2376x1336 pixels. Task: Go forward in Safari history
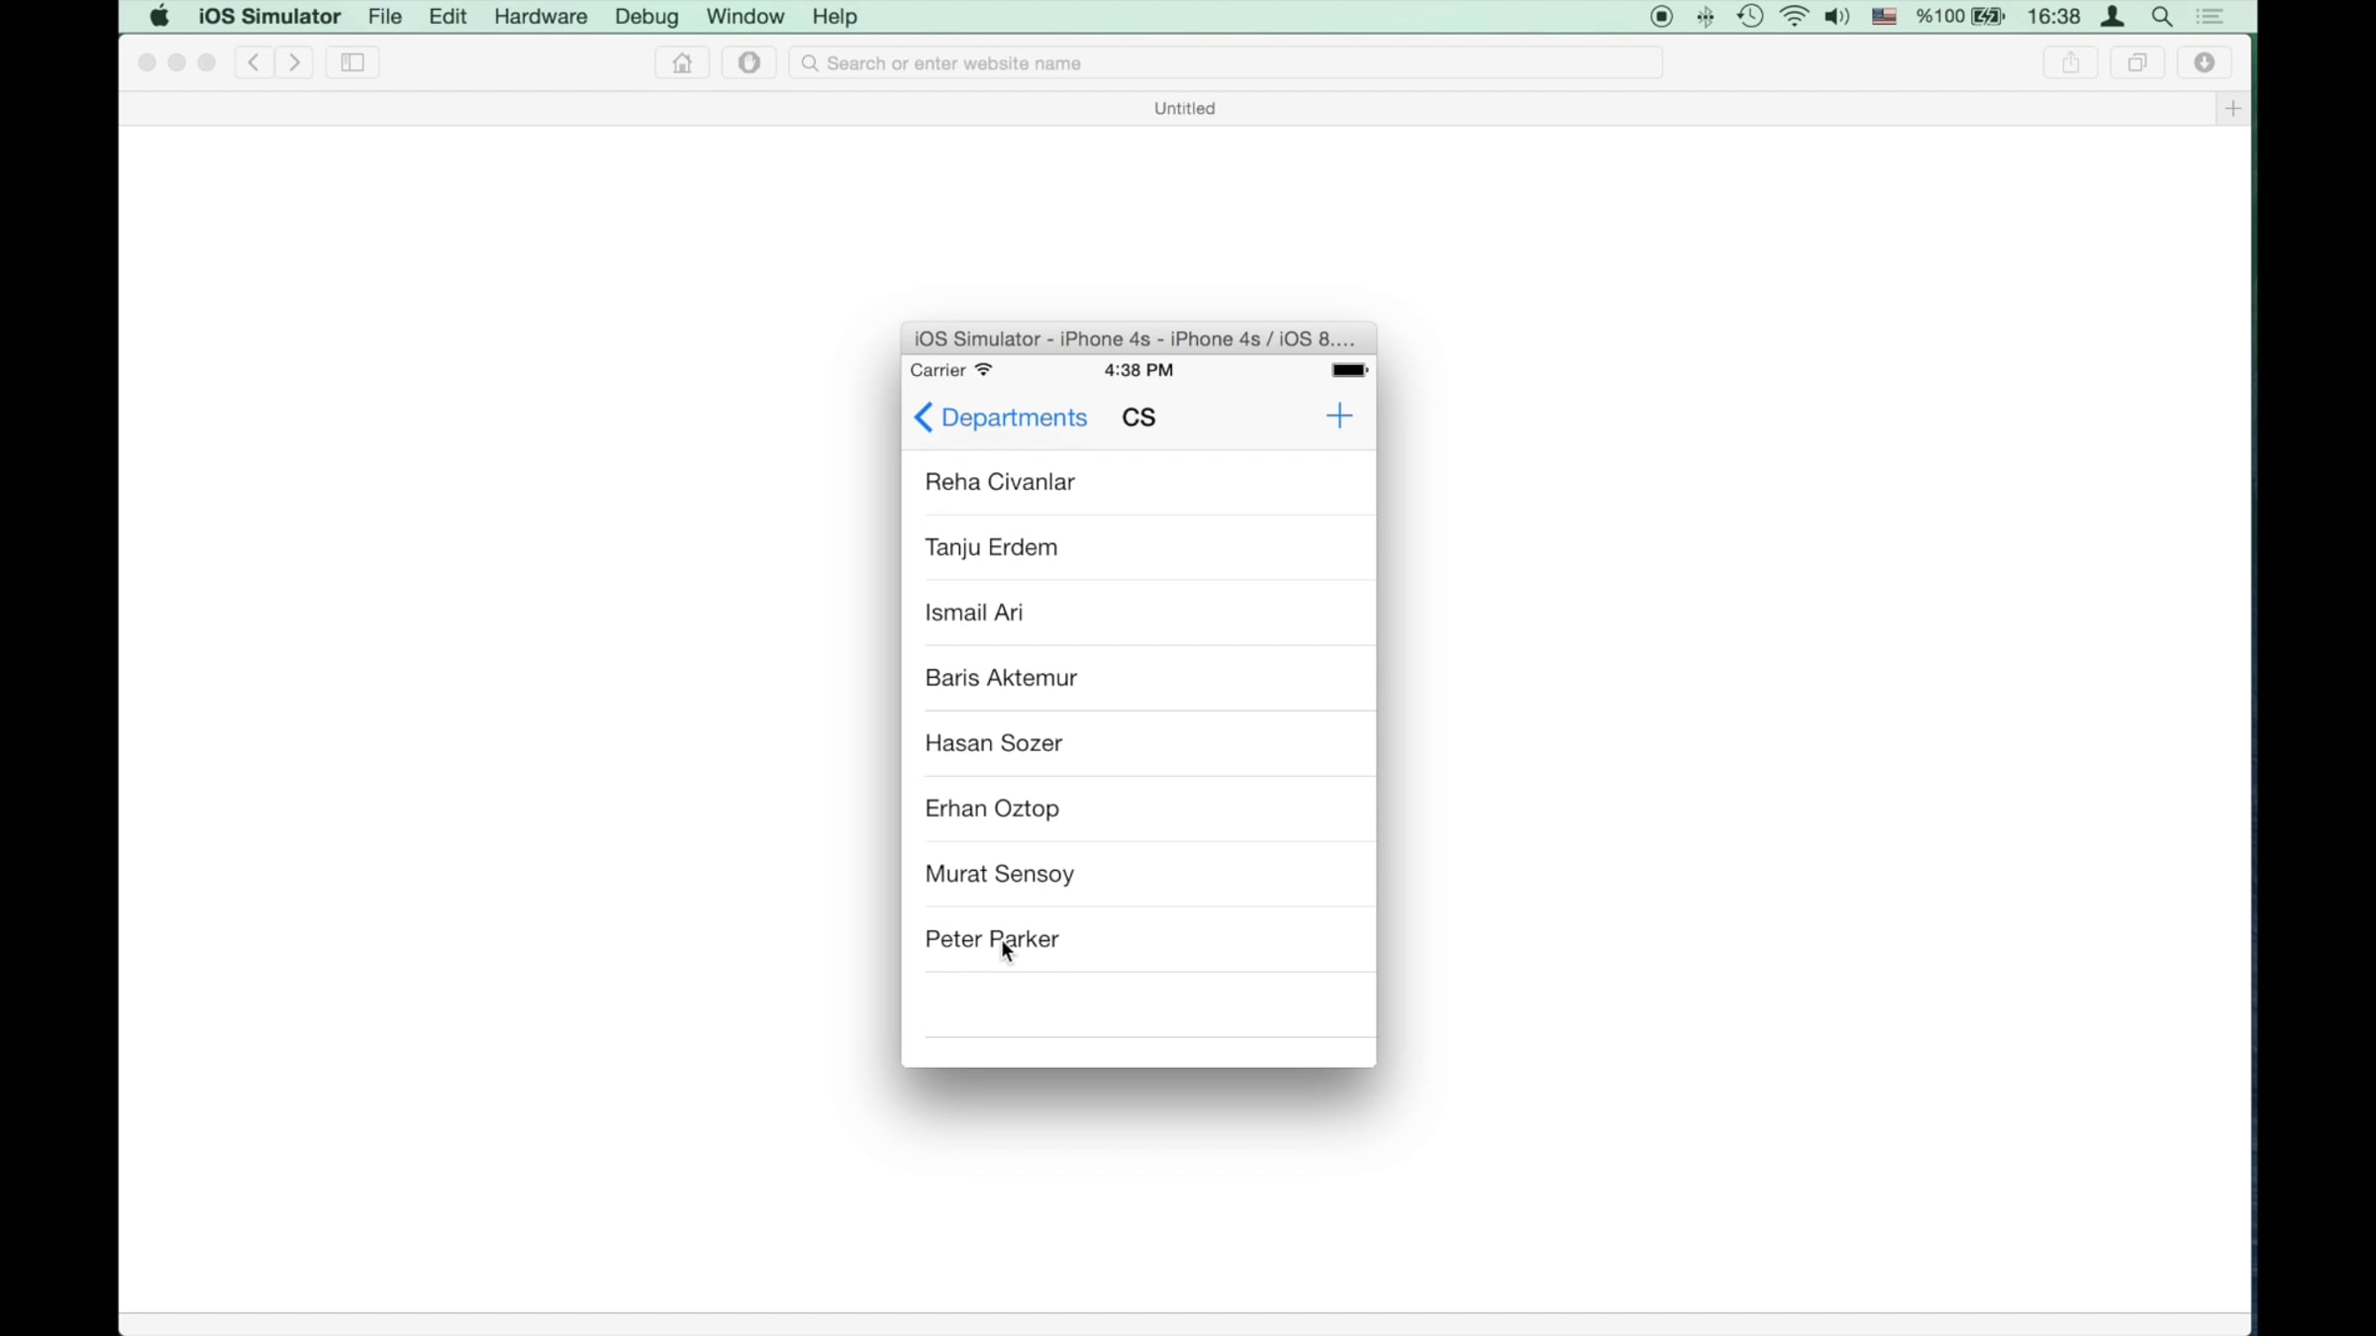(294, 62)
